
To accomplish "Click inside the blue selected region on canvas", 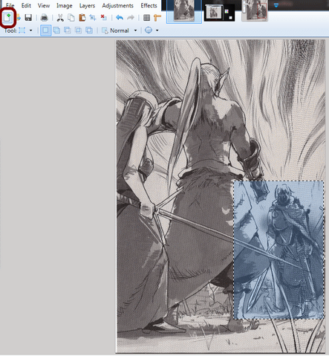I will [278, 250].
